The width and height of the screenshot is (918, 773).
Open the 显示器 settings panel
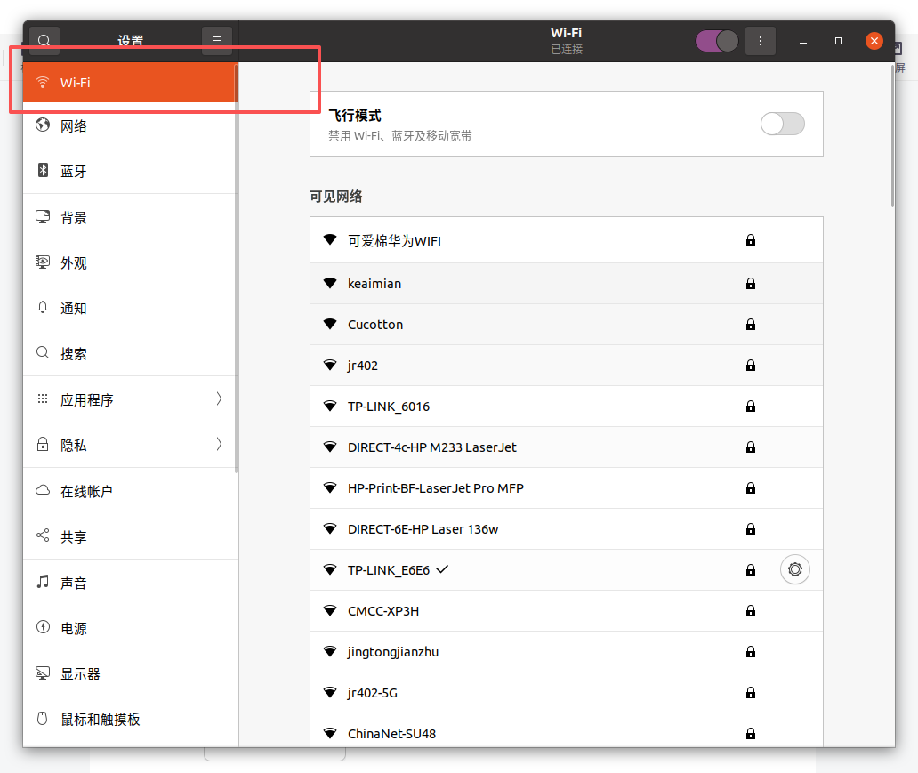pyautogui.click(x=130, y=673)
